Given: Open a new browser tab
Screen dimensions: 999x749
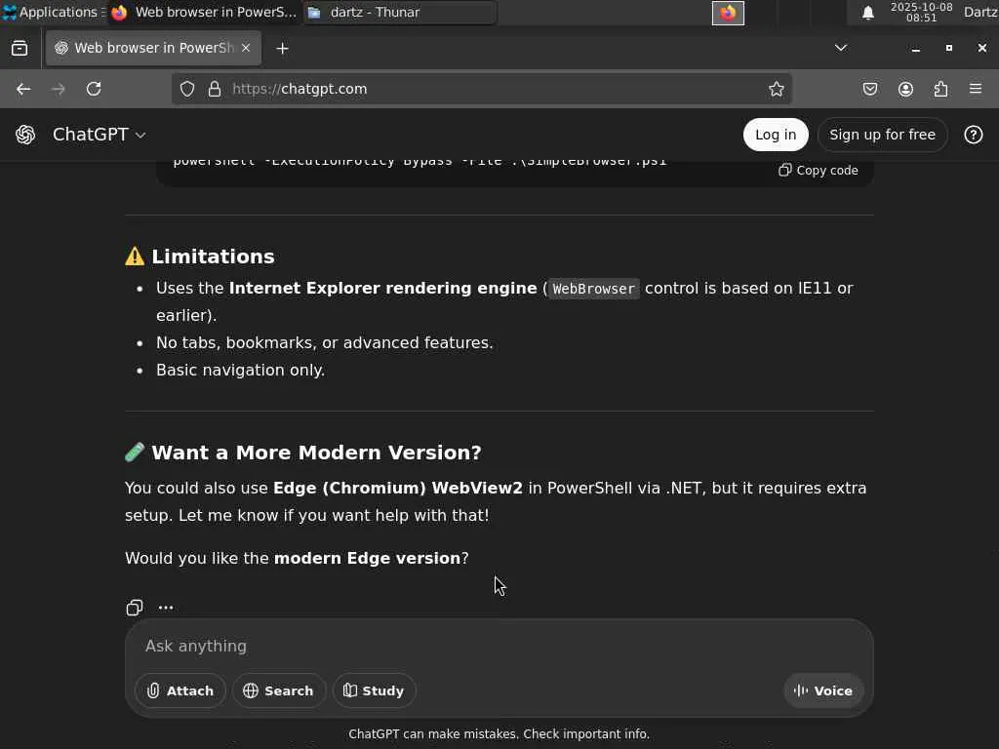Looking at the screenshot, I should [282, 49].
